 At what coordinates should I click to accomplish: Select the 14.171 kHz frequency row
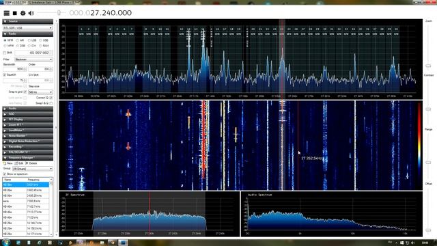26,234
